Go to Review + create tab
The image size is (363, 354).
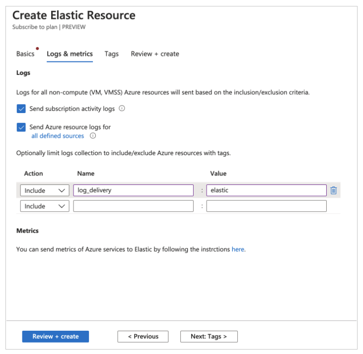click(x=155, y=54)
